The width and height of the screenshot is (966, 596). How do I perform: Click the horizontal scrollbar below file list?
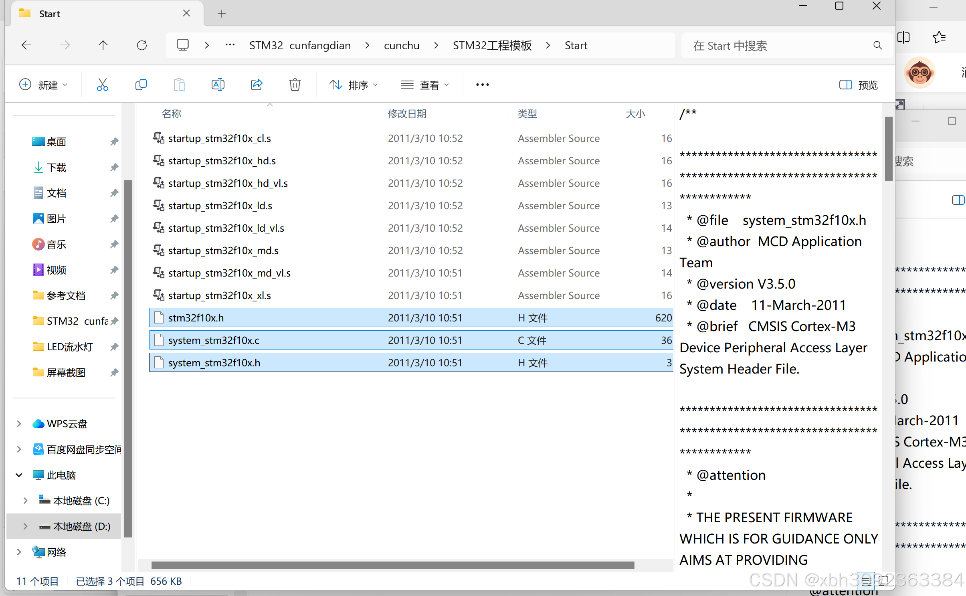(393, 565)
